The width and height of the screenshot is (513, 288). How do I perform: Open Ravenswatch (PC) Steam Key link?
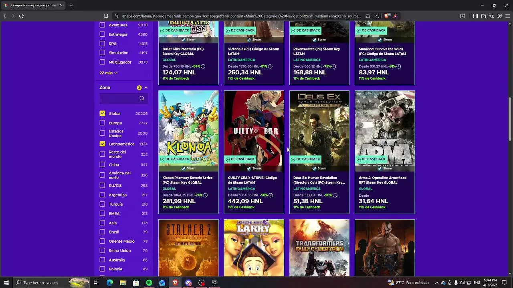click(317, 51)
